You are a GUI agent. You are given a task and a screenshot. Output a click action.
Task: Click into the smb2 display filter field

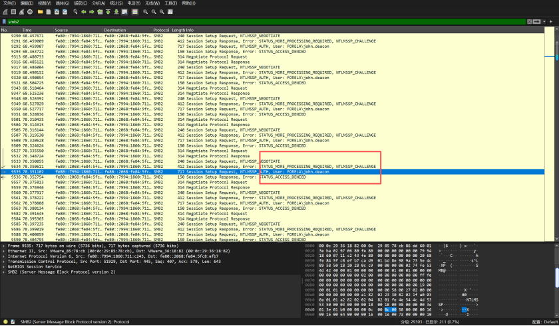click(266, 22)
